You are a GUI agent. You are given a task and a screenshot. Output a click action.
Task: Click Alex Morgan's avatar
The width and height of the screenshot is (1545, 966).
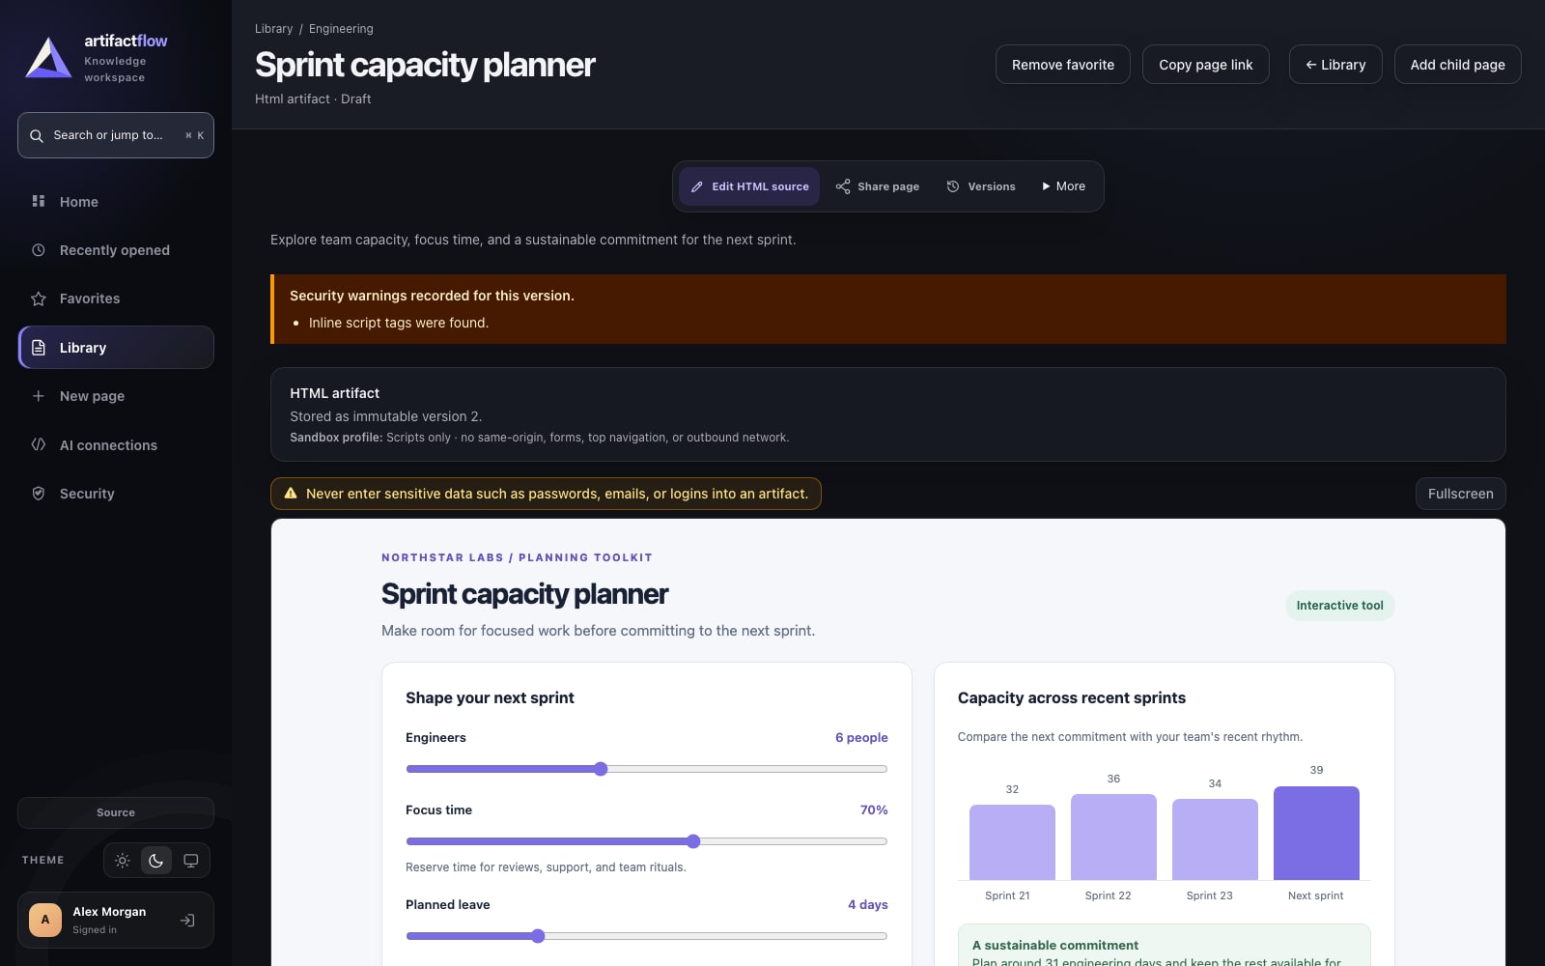pos(45,920)
